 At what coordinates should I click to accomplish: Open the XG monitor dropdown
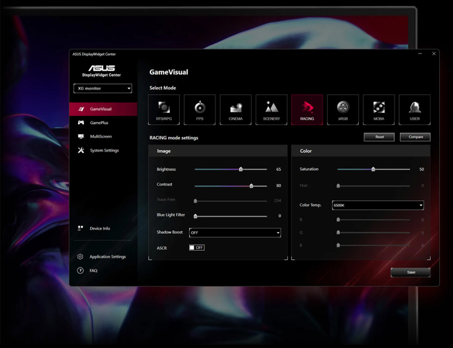pyautogui.click(x=103, y=88)
